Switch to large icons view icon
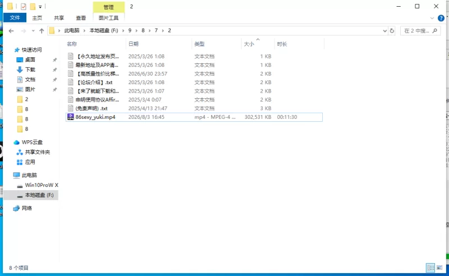This screenshot has height=276, width=449. pos(439,268)
